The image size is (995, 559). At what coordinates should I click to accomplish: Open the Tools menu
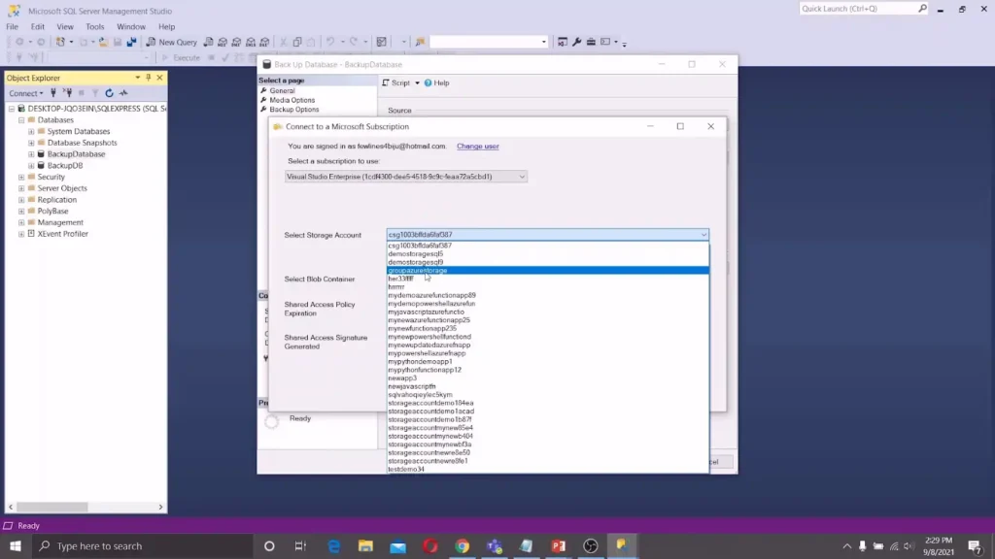(x=94, y=26)
